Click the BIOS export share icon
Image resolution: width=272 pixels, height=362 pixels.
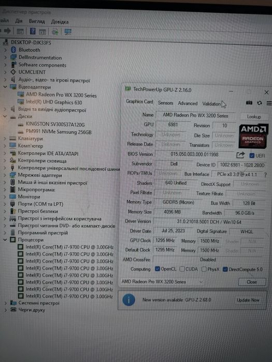[240, 155]
